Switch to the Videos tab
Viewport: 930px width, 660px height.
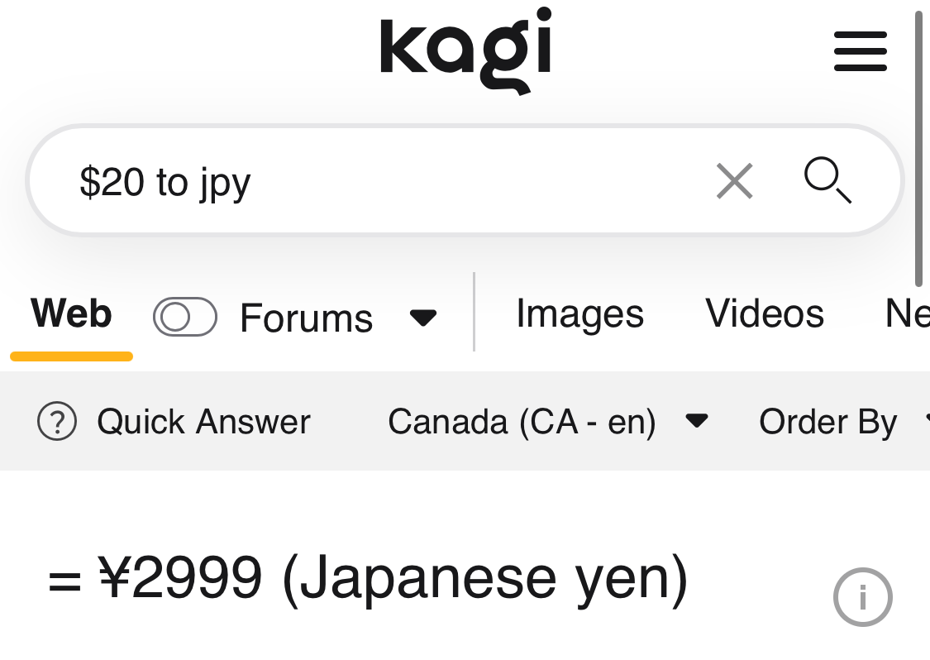point(765,314)
